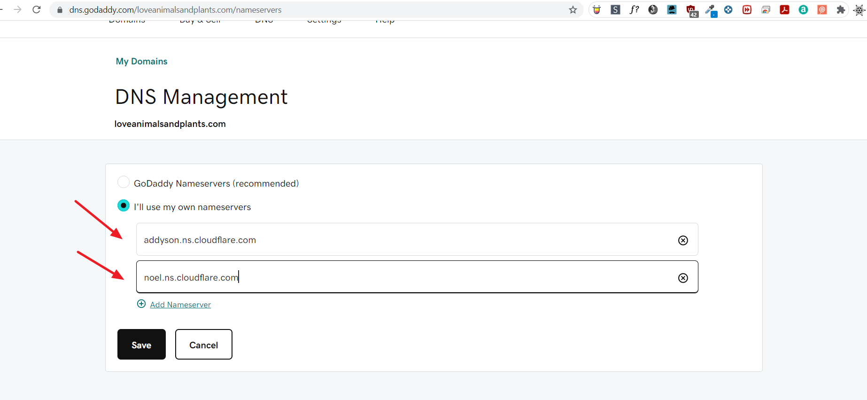Open the f? font finder extension
This screenshot has height=400, width=867.
pyautogui.click(x=634, y=9)
